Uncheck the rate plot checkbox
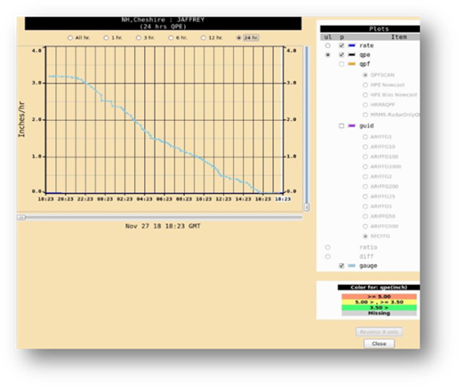Image resolution: width=458 pixels, height=387 pixels. click(x=341, y=45)
